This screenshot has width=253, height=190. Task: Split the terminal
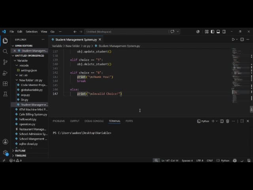coord(222,121)
